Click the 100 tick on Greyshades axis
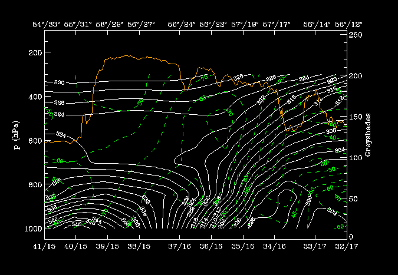 click(357, 158)
